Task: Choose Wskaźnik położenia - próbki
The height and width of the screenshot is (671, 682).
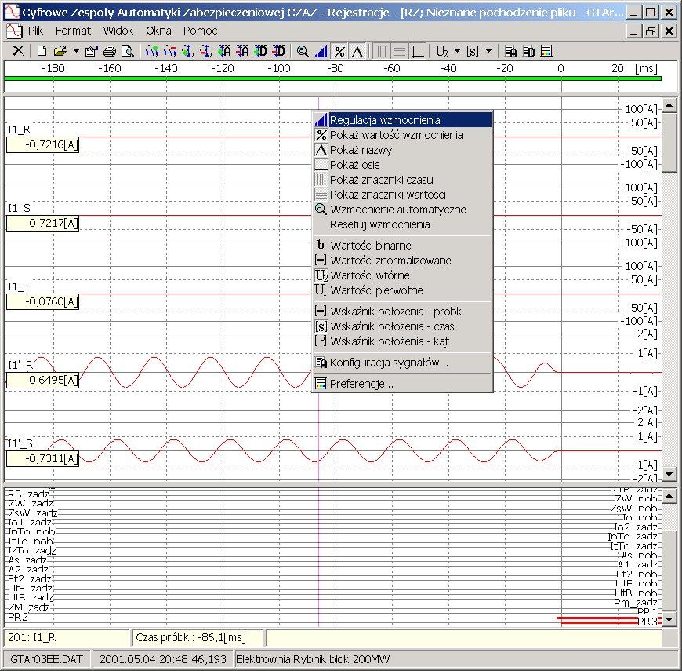Action: tap(403, 312)
